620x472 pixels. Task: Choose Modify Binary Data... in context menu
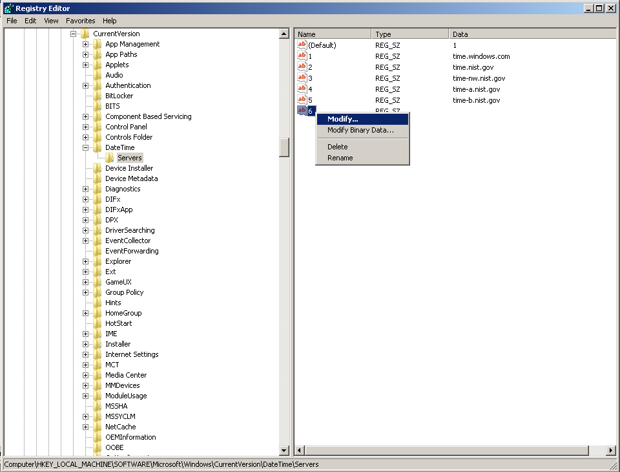[362, 130]
